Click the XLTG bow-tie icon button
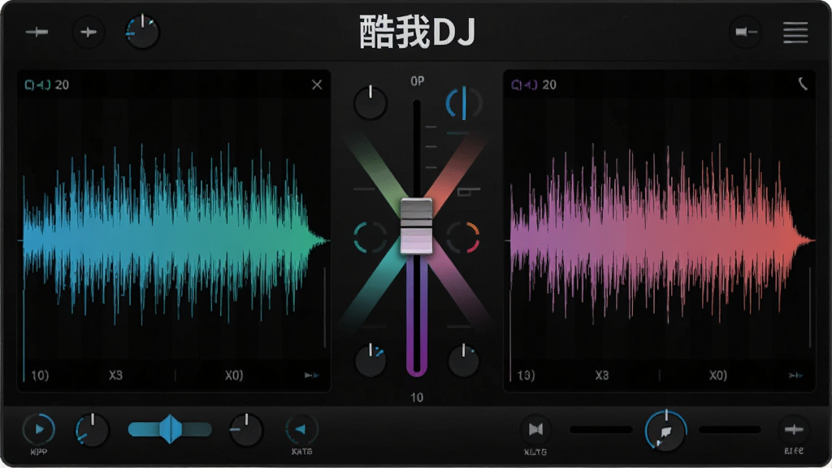 pyautogui.click(x=535, y=429)
